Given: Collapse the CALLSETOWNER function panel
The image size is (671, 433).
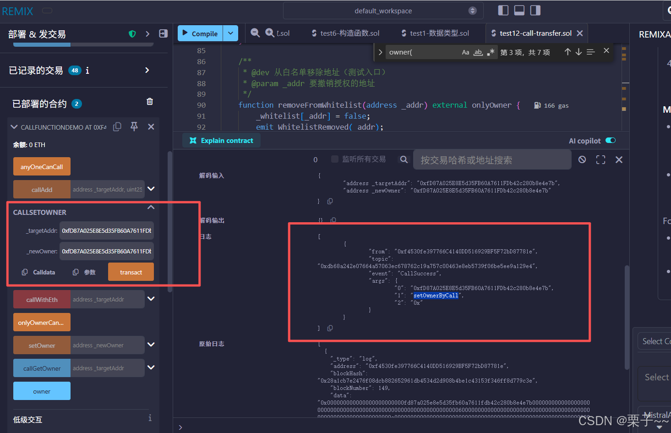Looking at the screenshot, I should 151,207.
